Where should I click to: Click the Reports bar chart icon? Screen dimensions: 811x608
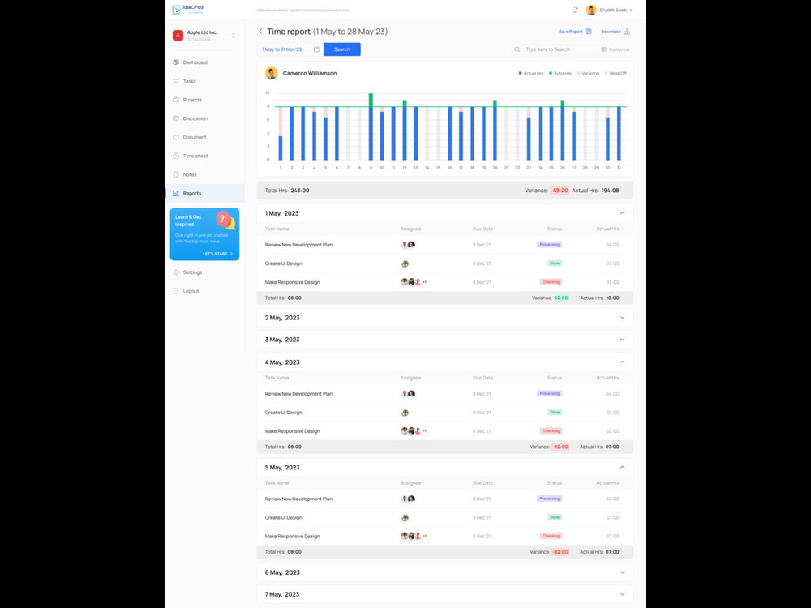(176, 193)
